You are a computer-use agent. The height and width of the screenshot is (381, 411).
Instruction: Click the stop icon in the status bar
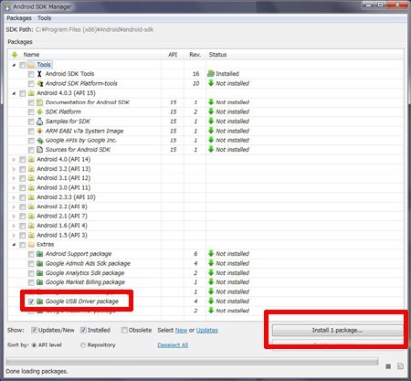pos(388,366)
